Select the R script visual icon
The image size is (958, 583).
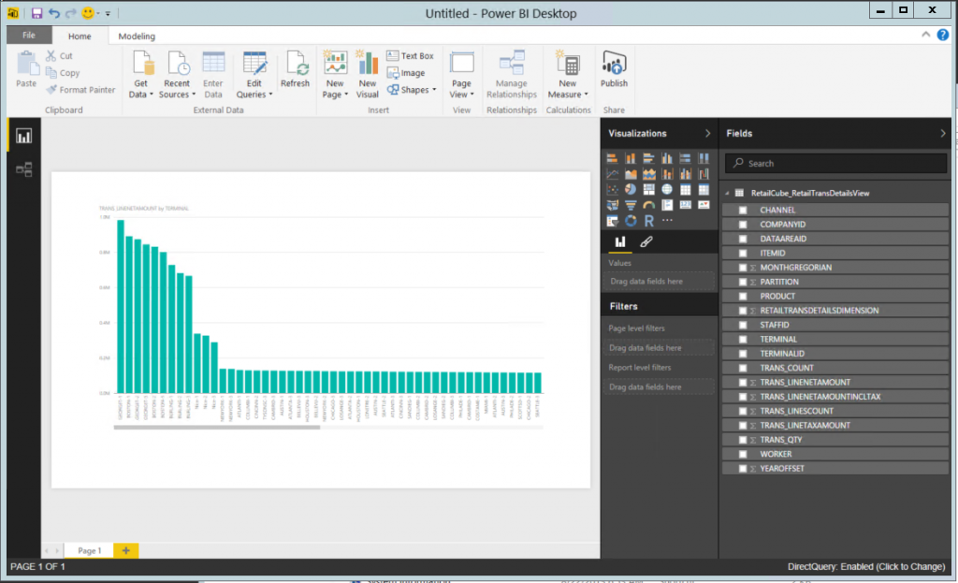[649, 221]
